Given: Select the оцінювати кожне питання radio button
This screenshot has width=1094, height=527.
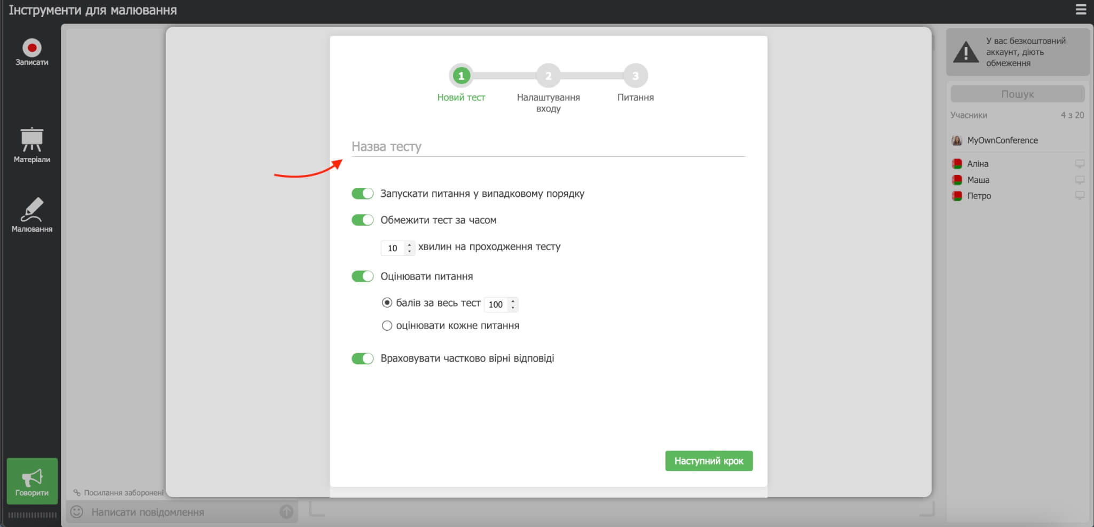Looking at the screenshot, I should 387,325.
